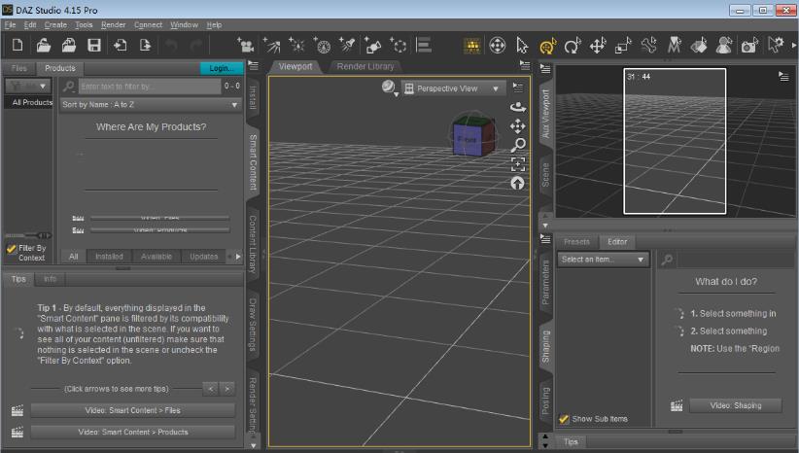Click the Export file icon
The width and height of the screenshot is (799, 453).
coord(145,46)
